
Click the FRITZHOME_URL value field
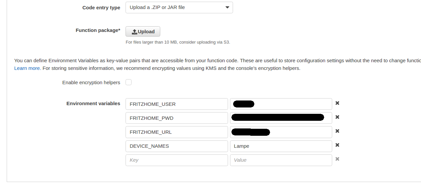tap(300, 132)
